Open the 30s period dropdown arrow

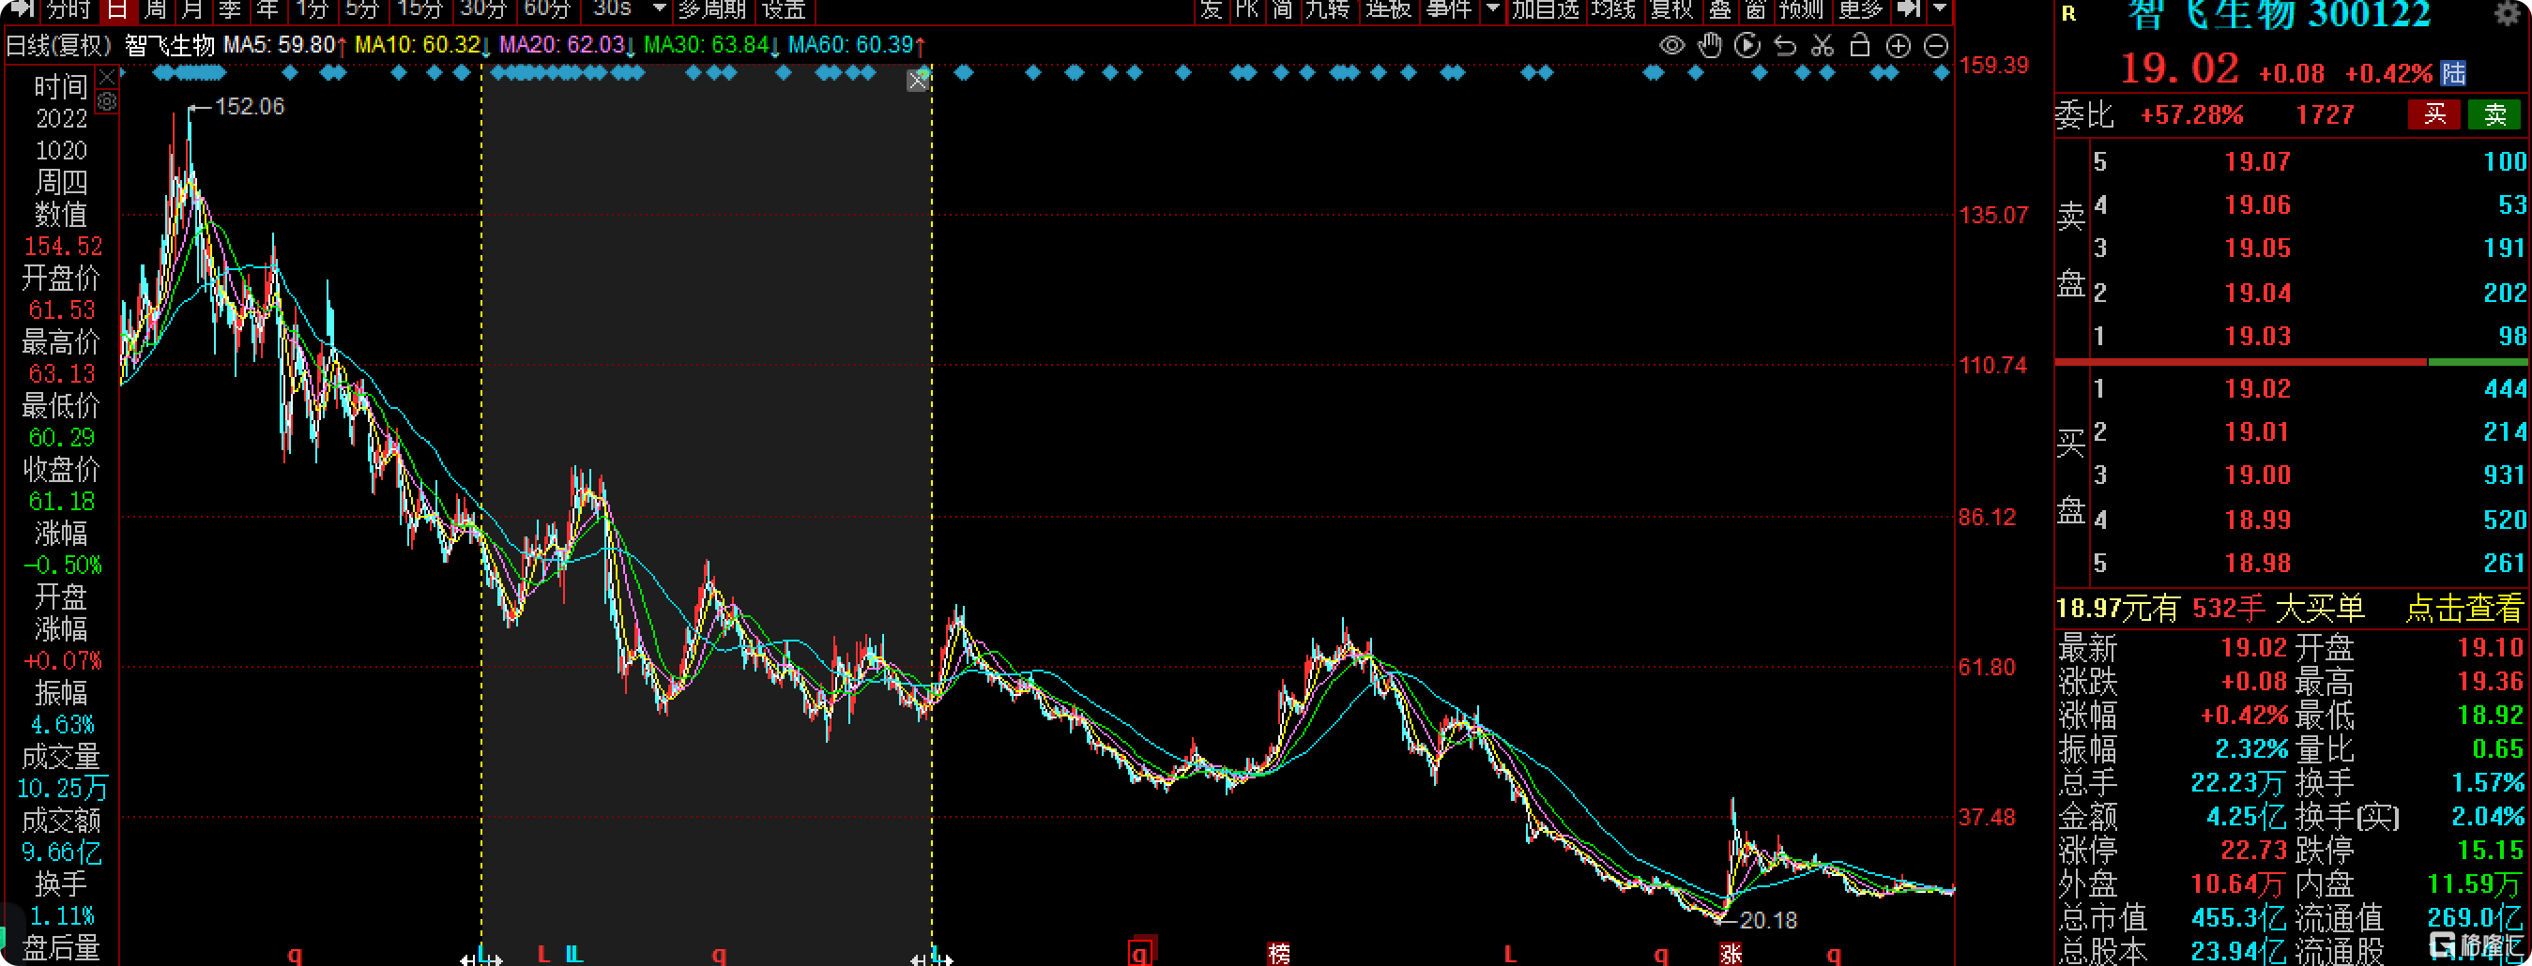click(x=660, y=8)
